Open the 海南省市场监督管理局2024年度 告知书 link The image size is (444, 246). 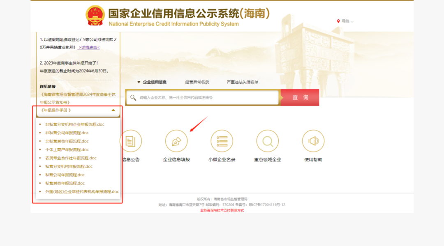78,99
